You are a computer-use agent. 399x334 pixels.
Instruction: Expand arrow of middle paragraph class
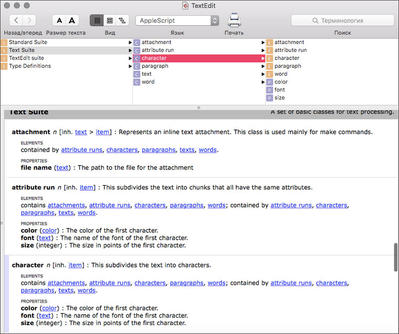pyautogui.click(x=263, y=66)
